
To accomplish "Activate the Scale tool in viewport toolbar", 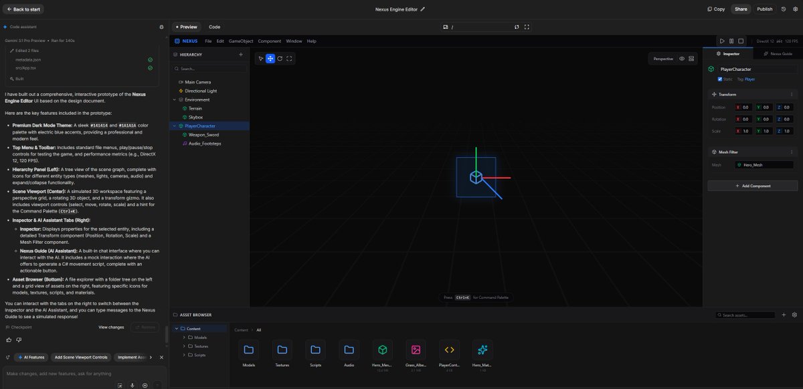I will tap(289, 59).
